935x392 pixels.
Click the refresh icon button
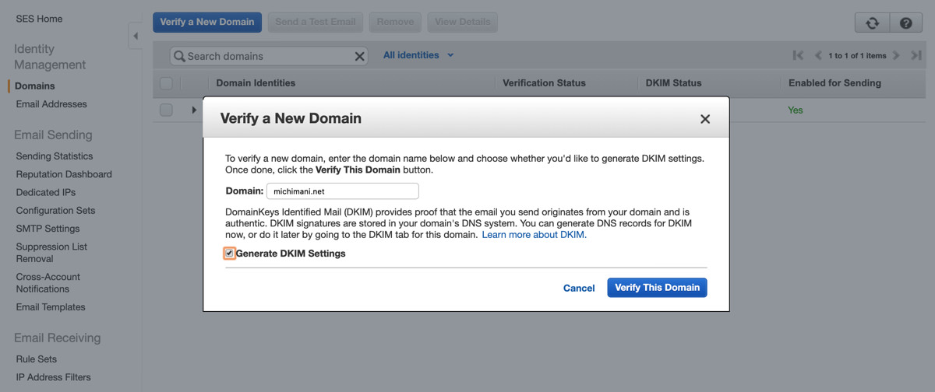[873, 23]
